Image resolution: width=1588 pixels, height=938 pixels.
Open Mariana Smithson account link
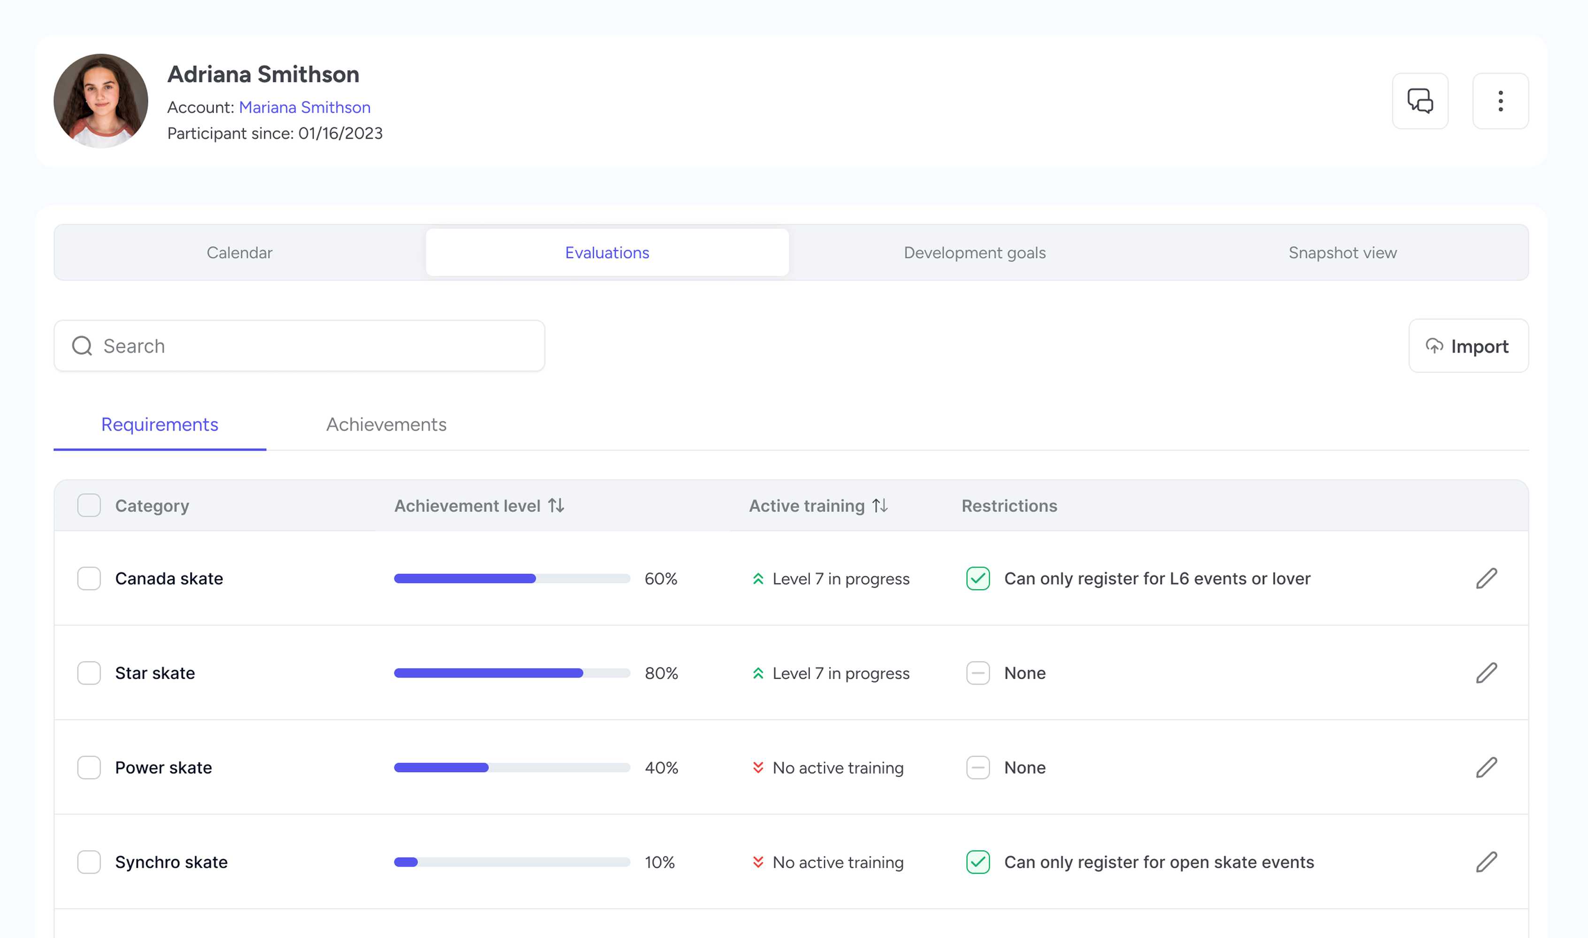pyautogui.click(x=305, y=107)
